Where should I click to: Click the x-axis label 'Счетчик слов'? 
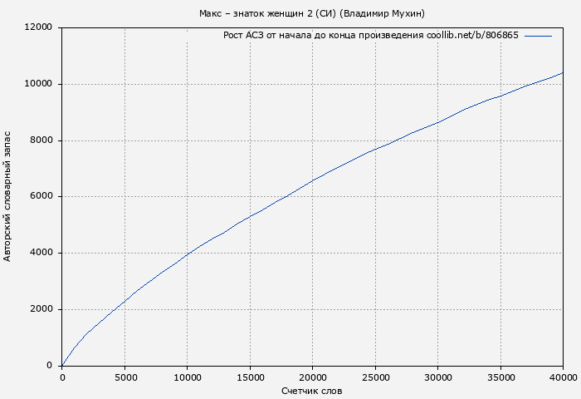311,391
